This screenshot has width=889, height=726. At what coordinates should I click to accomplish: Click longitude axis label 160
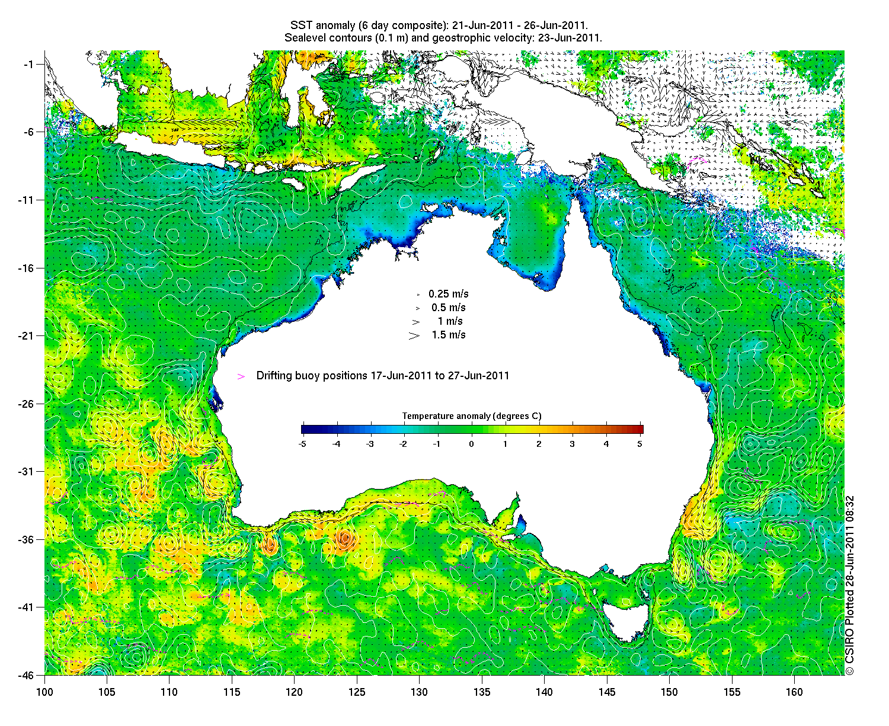(x=794, y=692)
